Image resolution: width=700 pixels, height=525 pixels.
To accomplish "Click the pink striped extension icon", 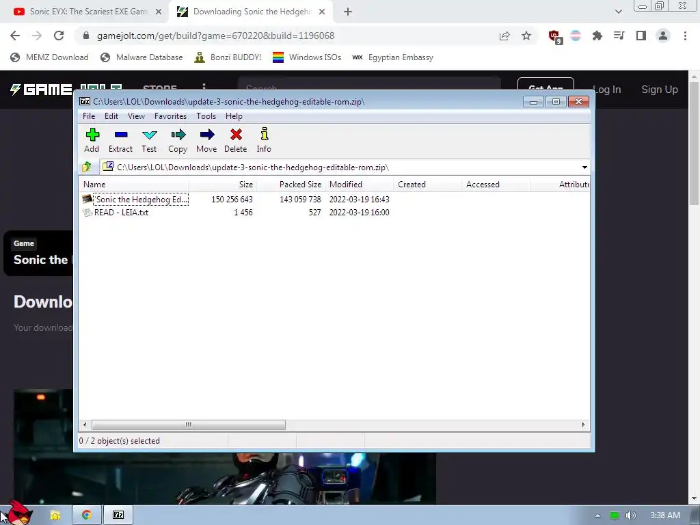I will click(576, 36).
